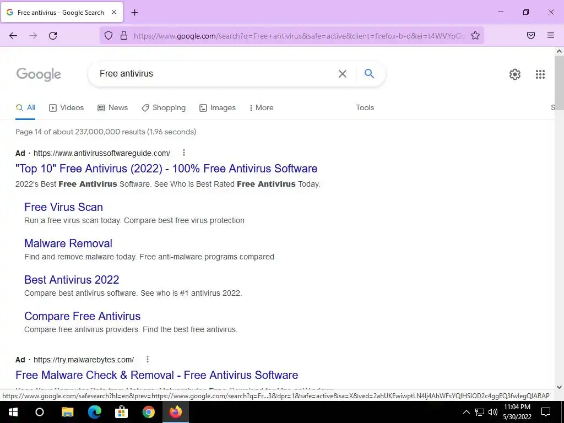Open the volume control tray icon
This screenshot has height=423, width=564.
(493, 412)
